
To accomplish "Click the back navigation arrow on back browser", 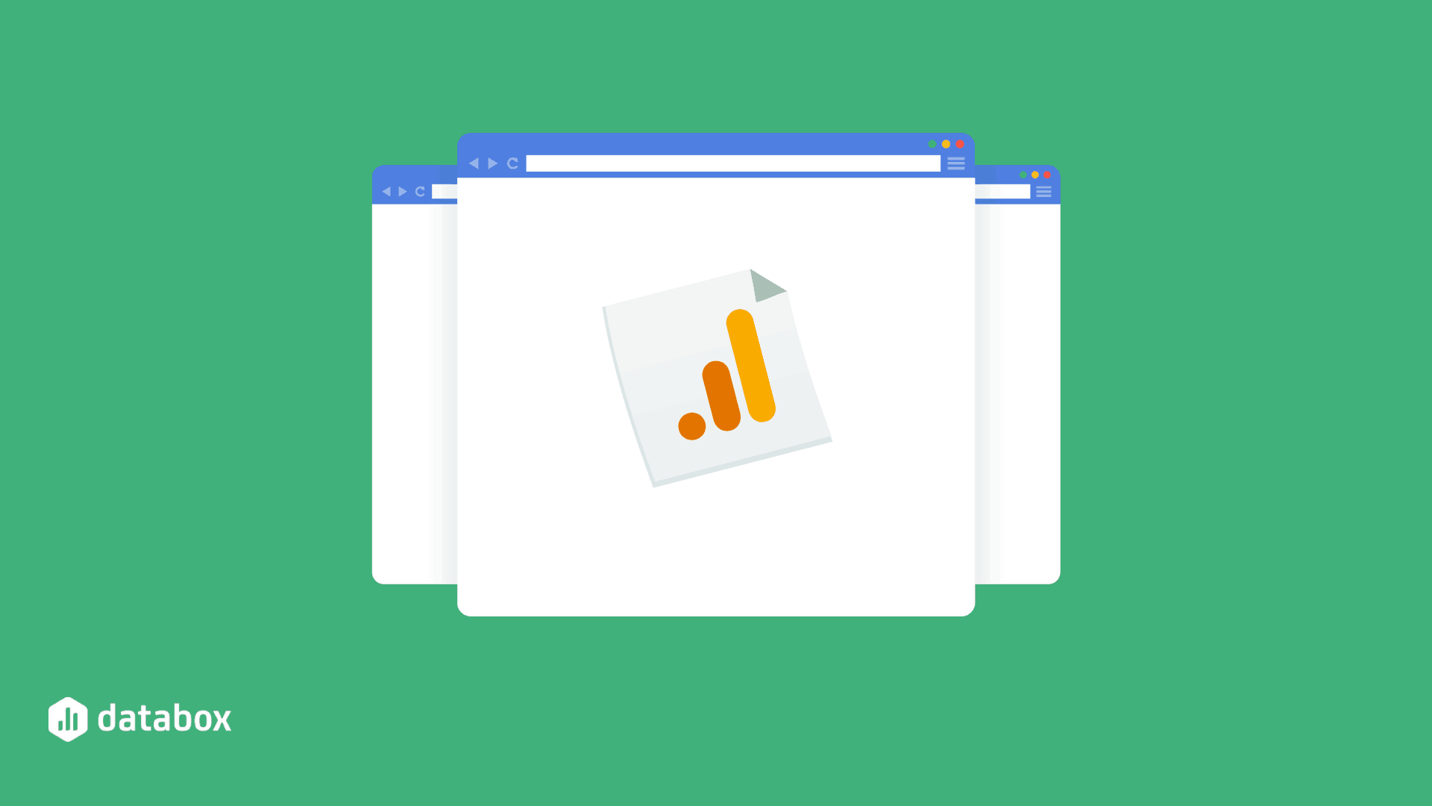I will pos(389,191).
